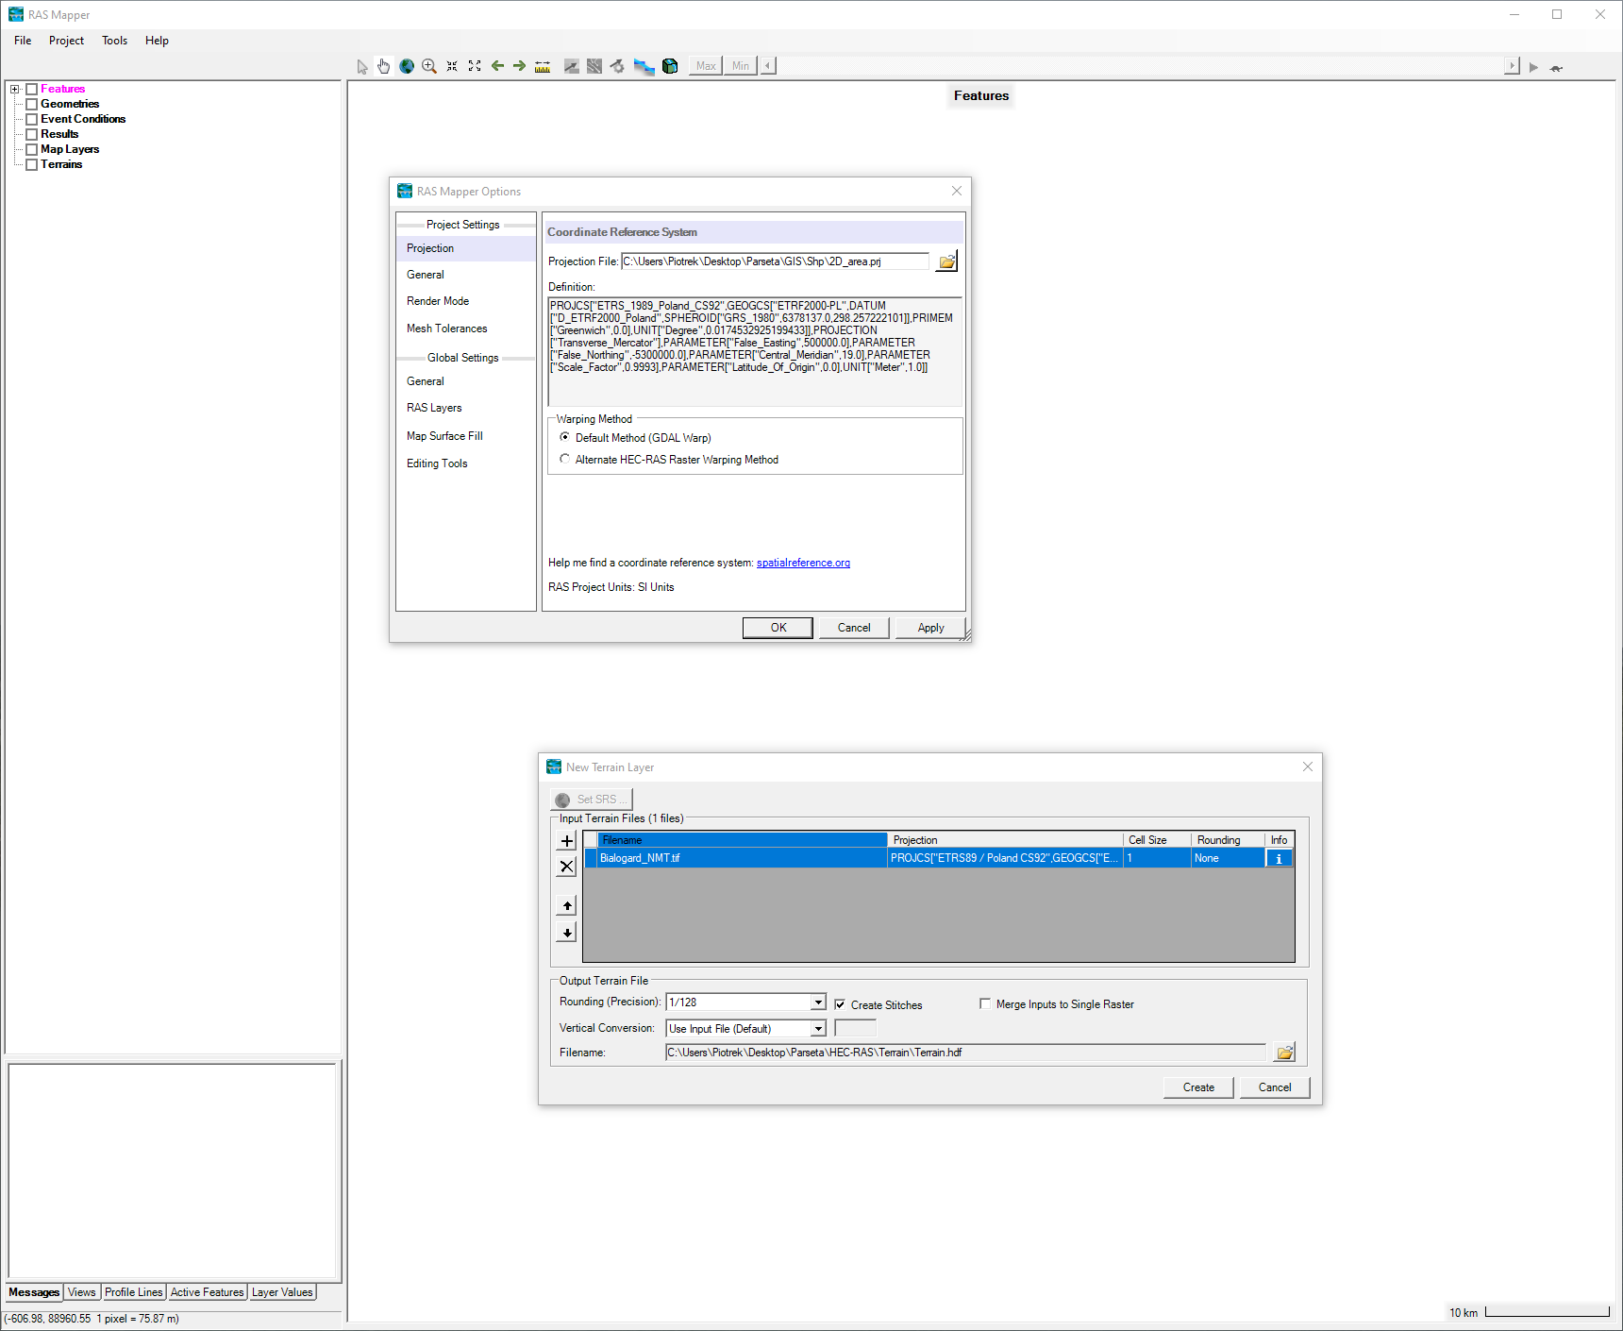Open the Rounding (Precision) dropdown
This screenshot has height=1331, width=1623.
click(818, 1002)
